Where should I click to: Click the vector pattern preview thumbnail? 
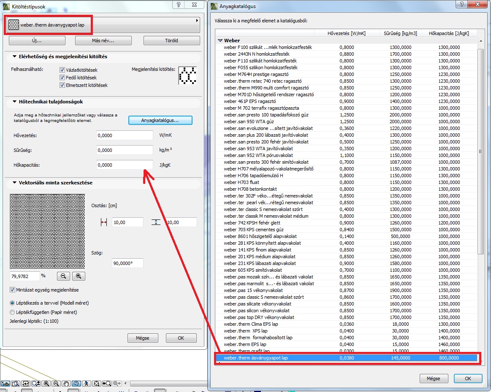coord(47,232)
